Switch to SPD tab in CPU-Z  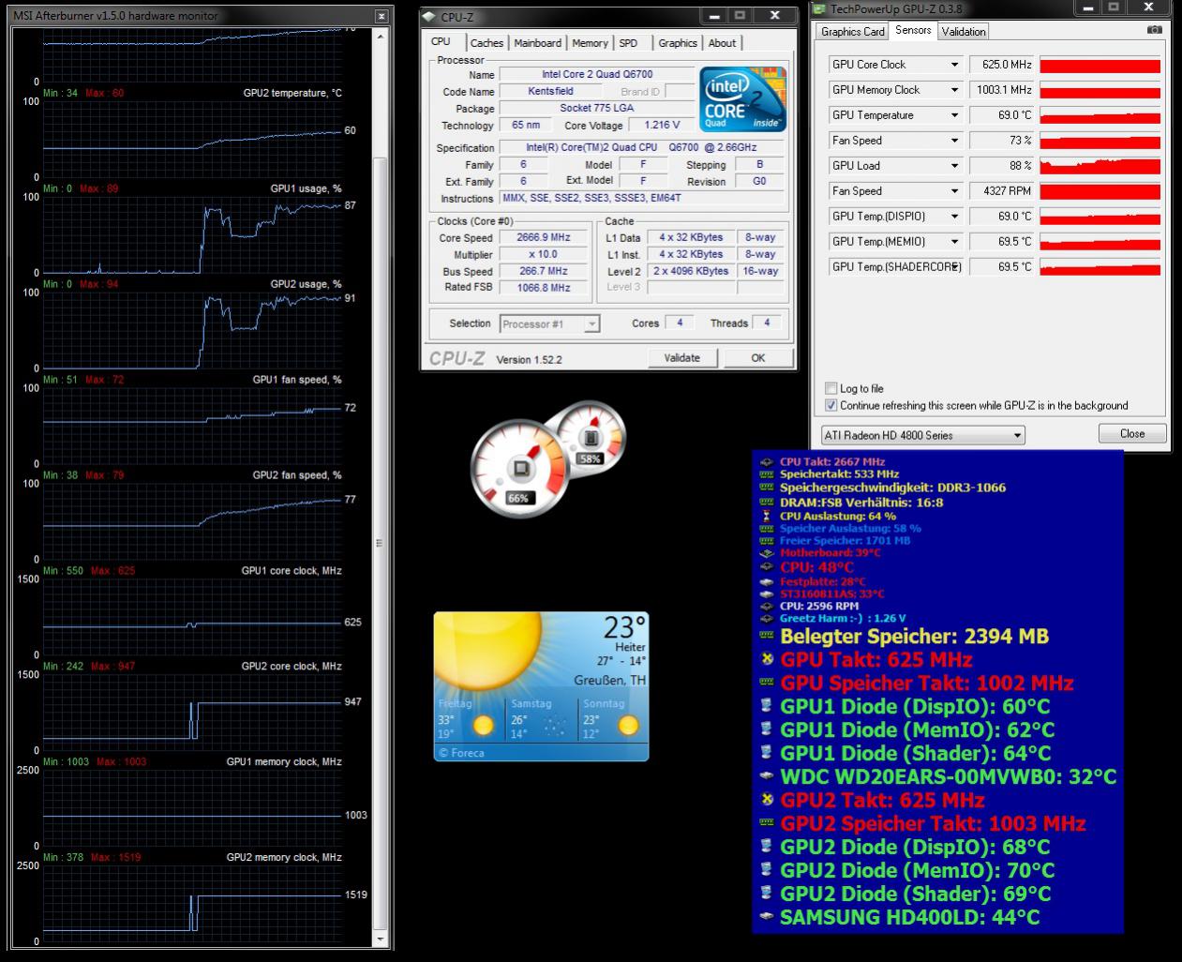[628, 43]
